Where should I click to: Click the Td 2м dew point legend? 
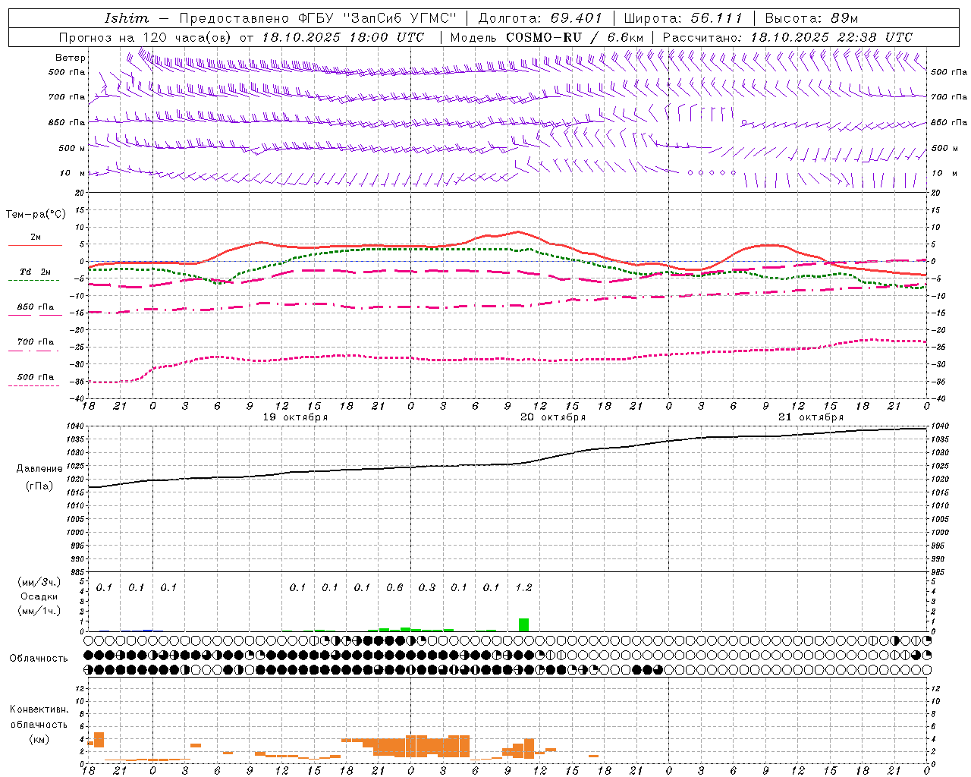click(35, 272)
